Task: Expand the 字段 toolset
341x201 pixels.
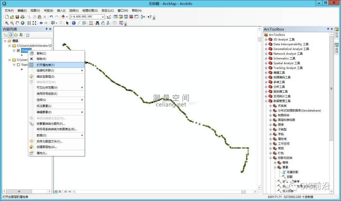Action: (271, 134)
